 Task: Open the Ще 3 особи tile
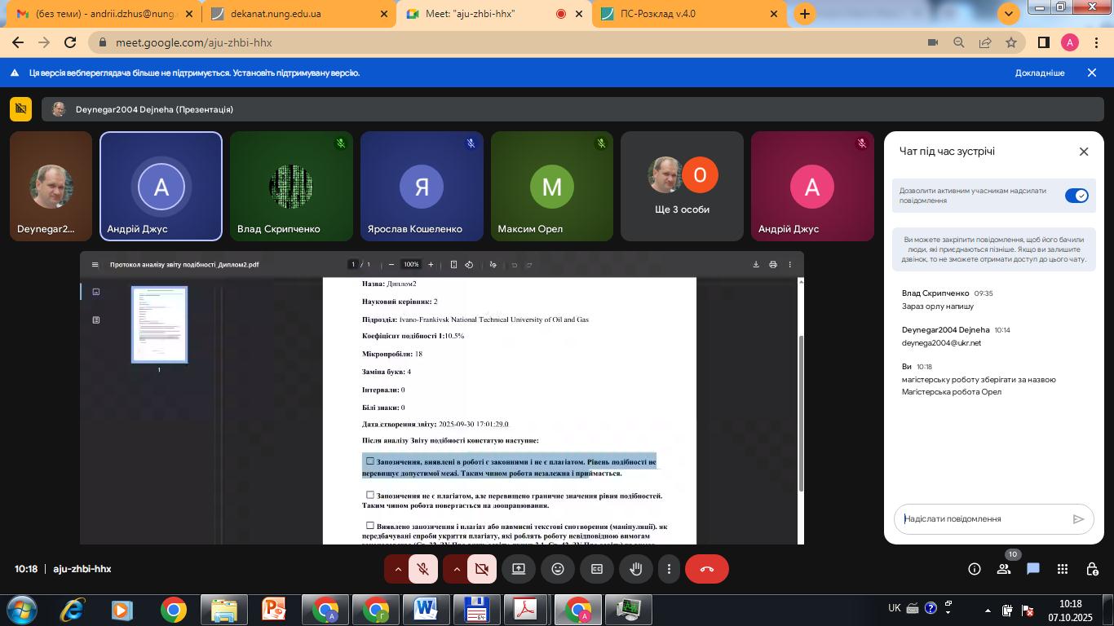click(682, 187)
